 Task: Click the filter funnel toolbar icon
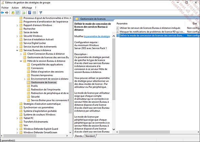point(41,13)
